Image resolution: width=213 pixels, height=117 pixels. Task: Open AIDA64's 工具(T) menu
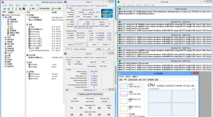click(32, 5)
